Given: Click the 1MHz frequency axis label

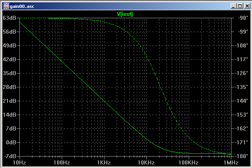Looking at the screenshot, I should click(231, 163).
